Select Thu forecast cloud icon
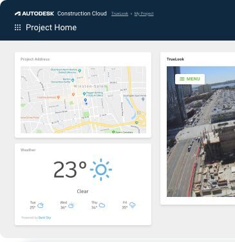The image size is (235, 242). point(102,205)
